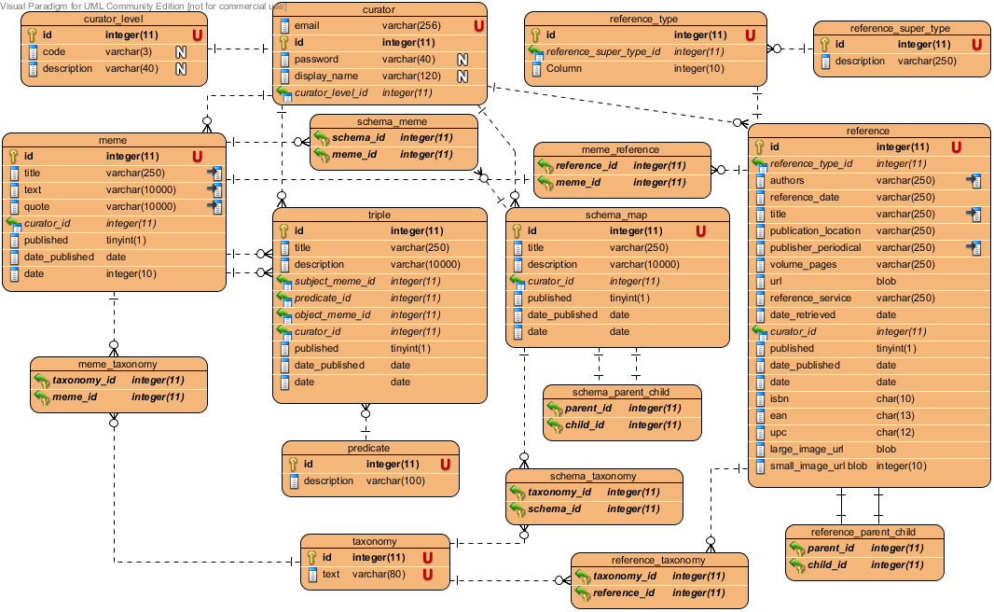Screen dimensions: 994x612
Task: Select the child_id column in reference_parent_child
Action: (830, 565)
